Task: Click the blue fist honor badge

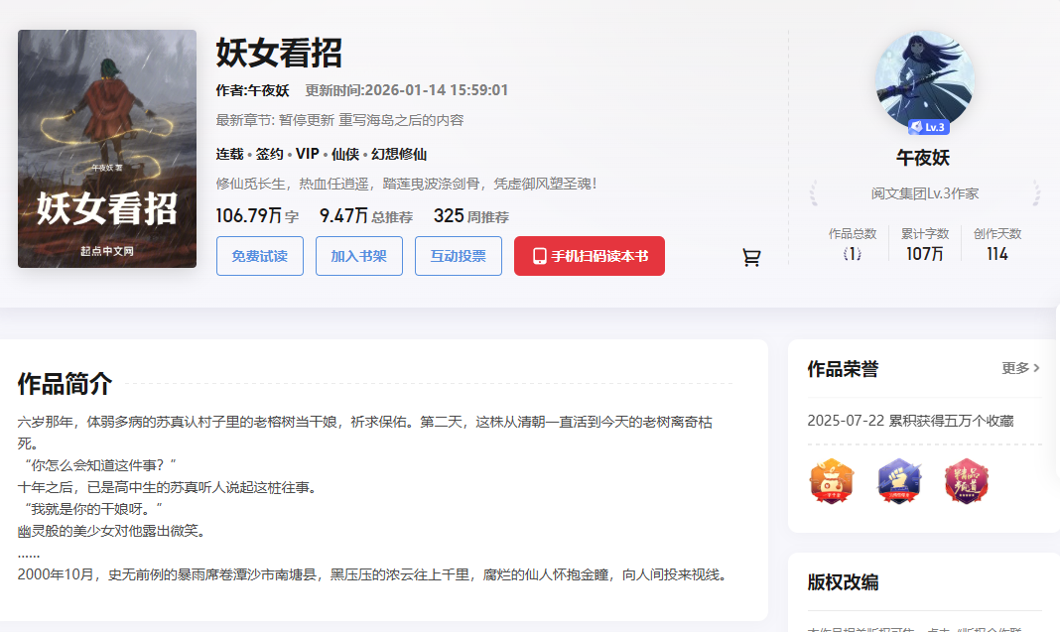Action: (898, 482)
